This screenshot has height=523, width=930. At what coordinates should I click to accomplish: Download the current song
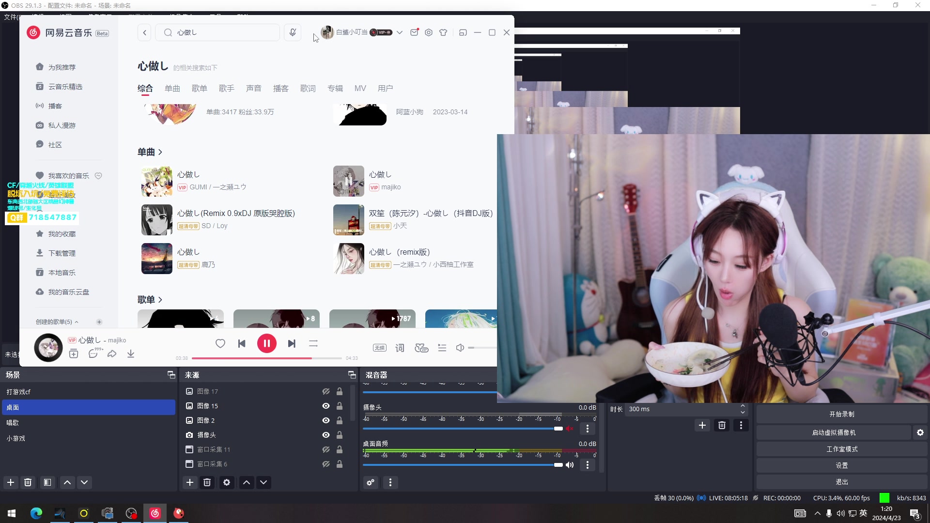(x=131, y=354)
